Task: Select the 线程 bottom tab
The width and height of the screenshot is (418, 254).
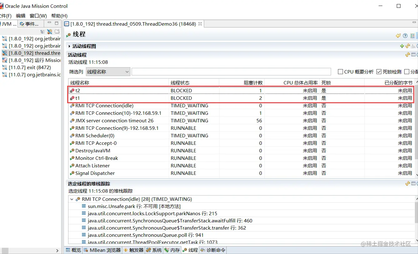Action: 190,250
